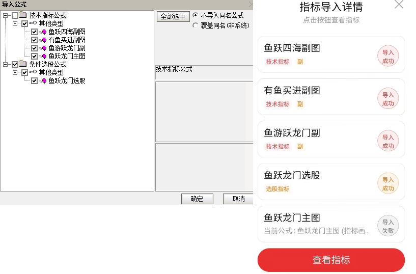
Task: Select the 鱼跃龙门主图 tree item
Action: [x=67, y=56]
